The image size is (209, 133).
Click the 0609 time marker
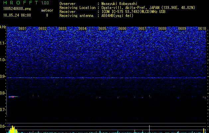pyautogui.click(x=182, y=29)
